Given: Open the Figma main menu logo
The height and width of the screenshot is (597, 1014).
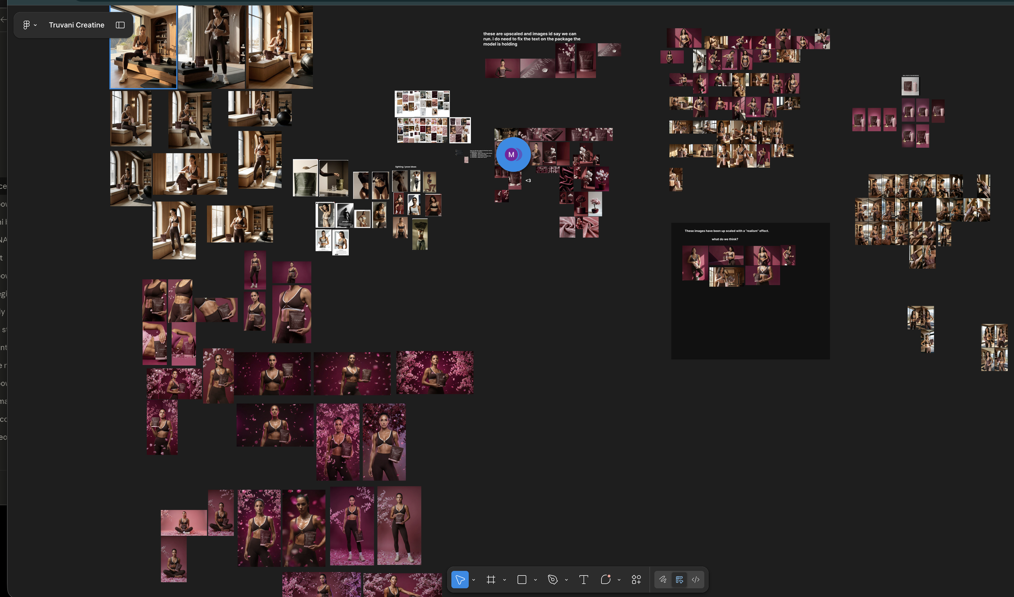Looking at the screenshot, I should (26, 25).
